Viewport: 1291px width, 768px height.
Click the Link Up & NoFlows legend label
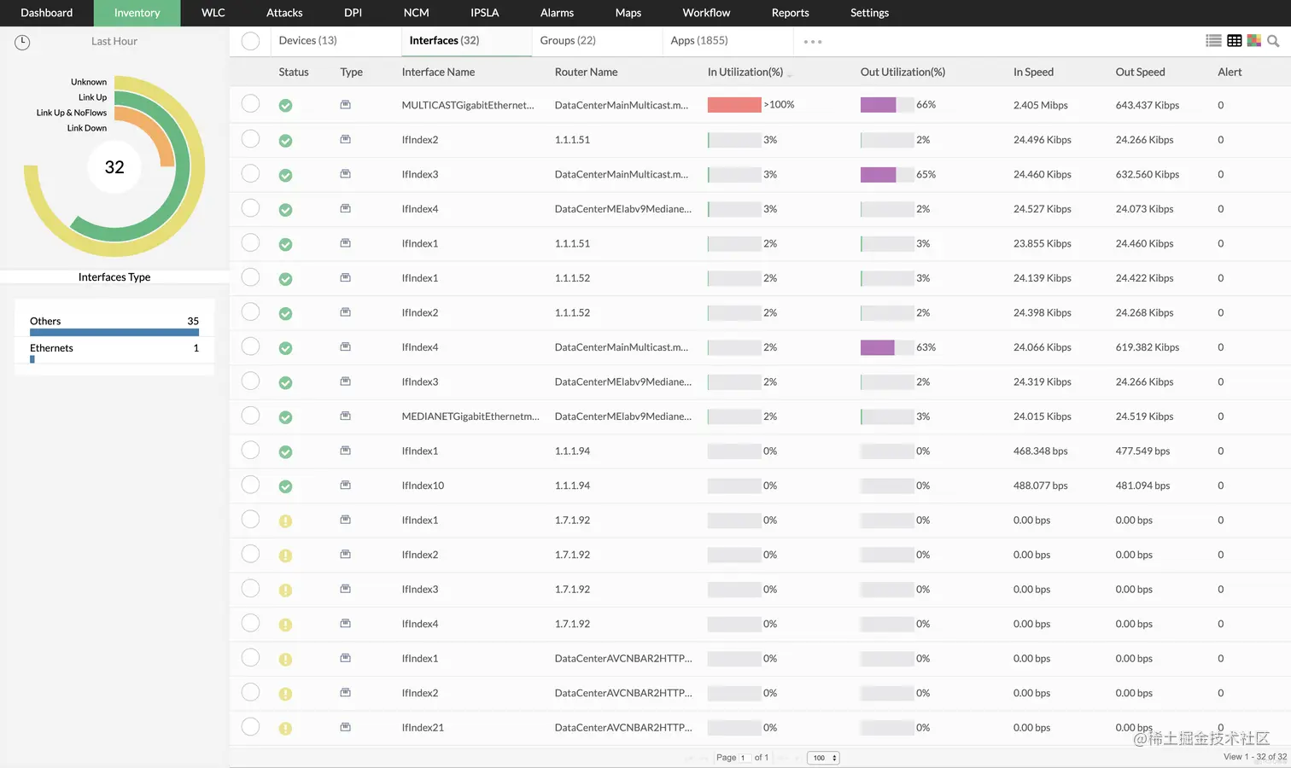72,113
